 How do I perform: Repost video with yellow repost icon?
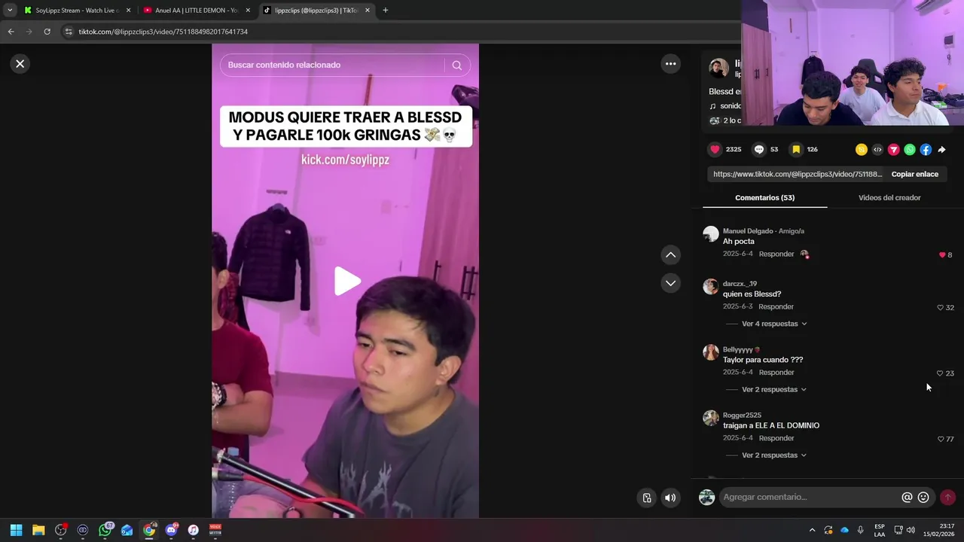[x=862, y=150]
